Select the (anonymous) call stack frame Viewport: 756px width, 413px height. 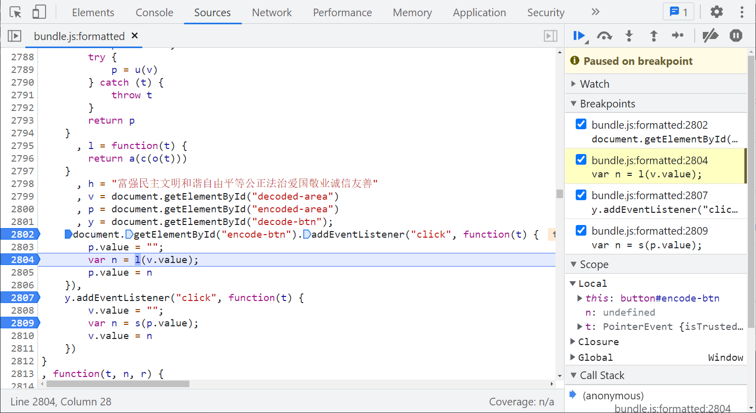click(613, 395)
